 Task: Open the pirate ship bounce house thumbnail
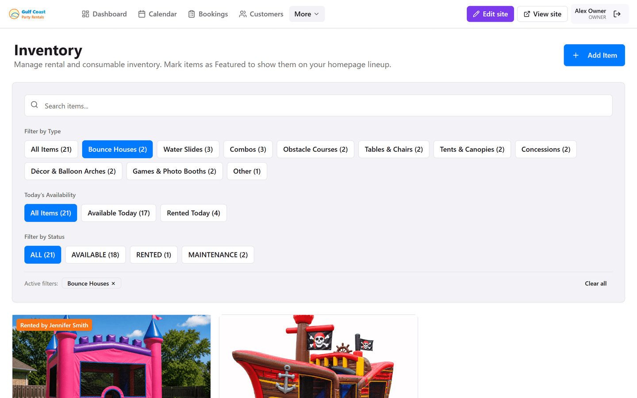coord(318,356)
